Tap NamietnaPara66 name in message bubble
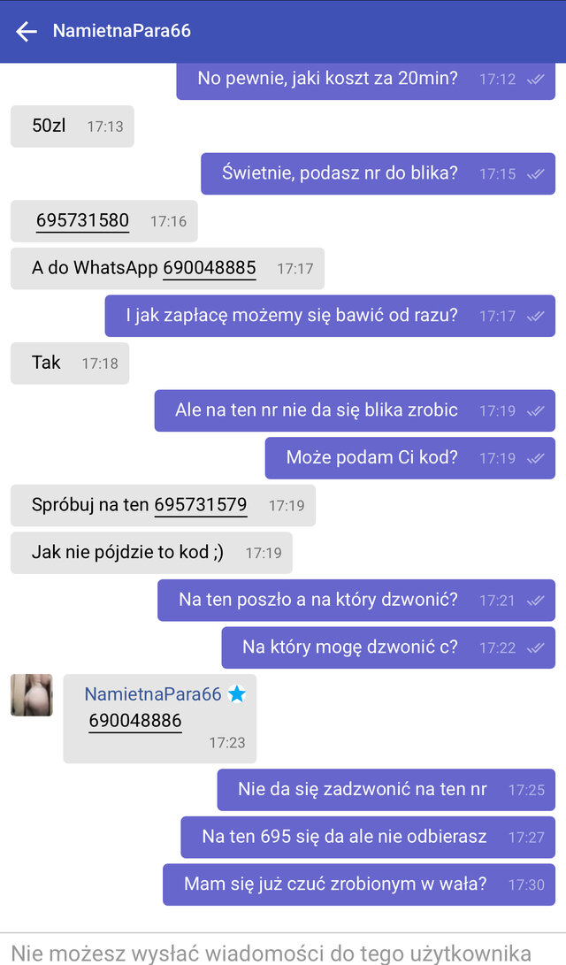 (x=153, y=694)
